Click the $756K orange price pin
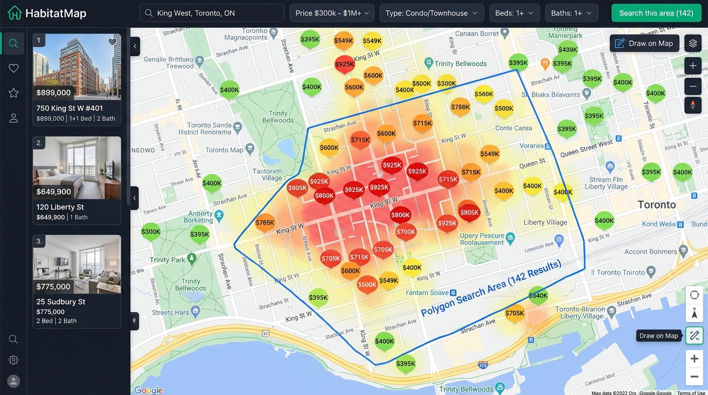The image size is (708, 395). [460, 107]
